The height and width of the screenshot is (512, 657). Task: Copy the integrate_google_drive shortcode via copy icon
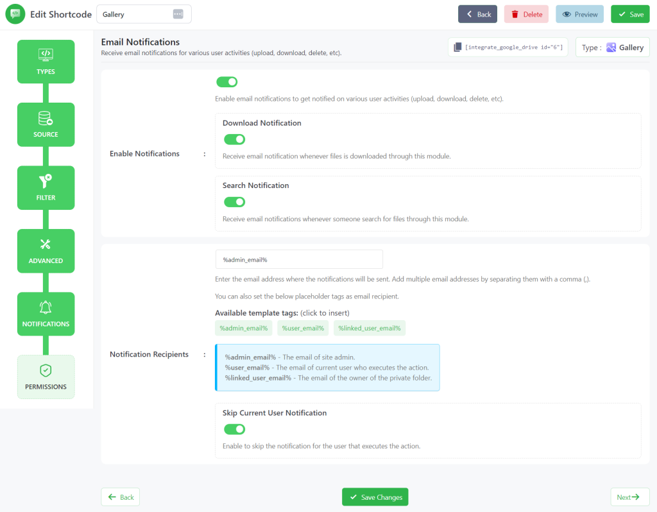point(457,47)
